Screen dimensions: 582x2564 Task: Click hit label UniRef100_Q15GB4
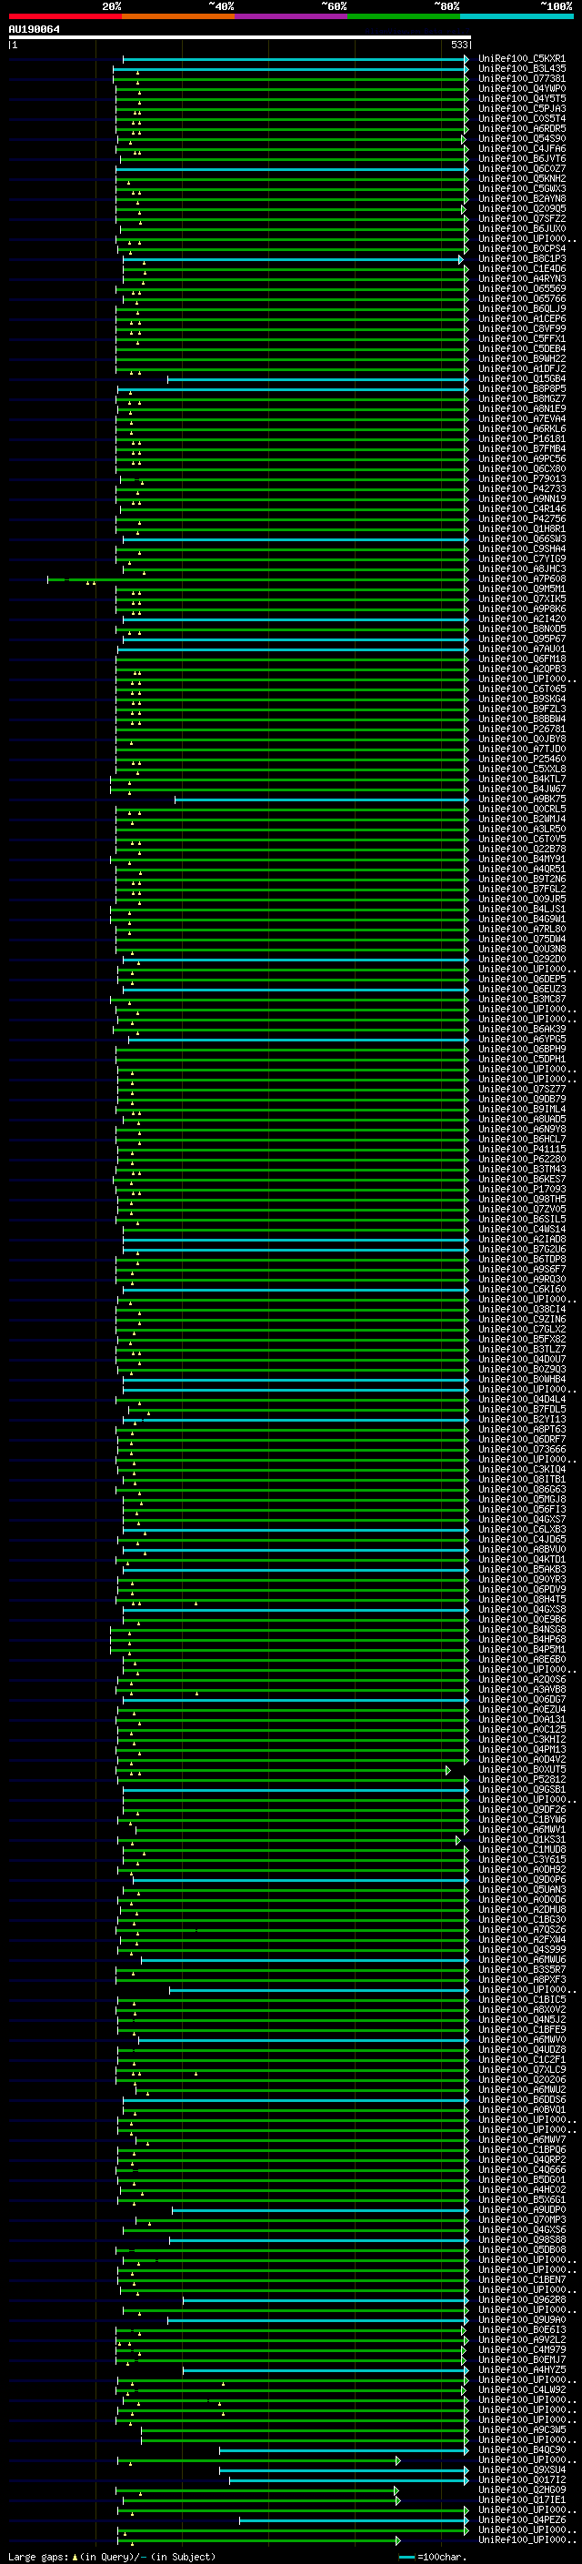click(x=522, y=379)
